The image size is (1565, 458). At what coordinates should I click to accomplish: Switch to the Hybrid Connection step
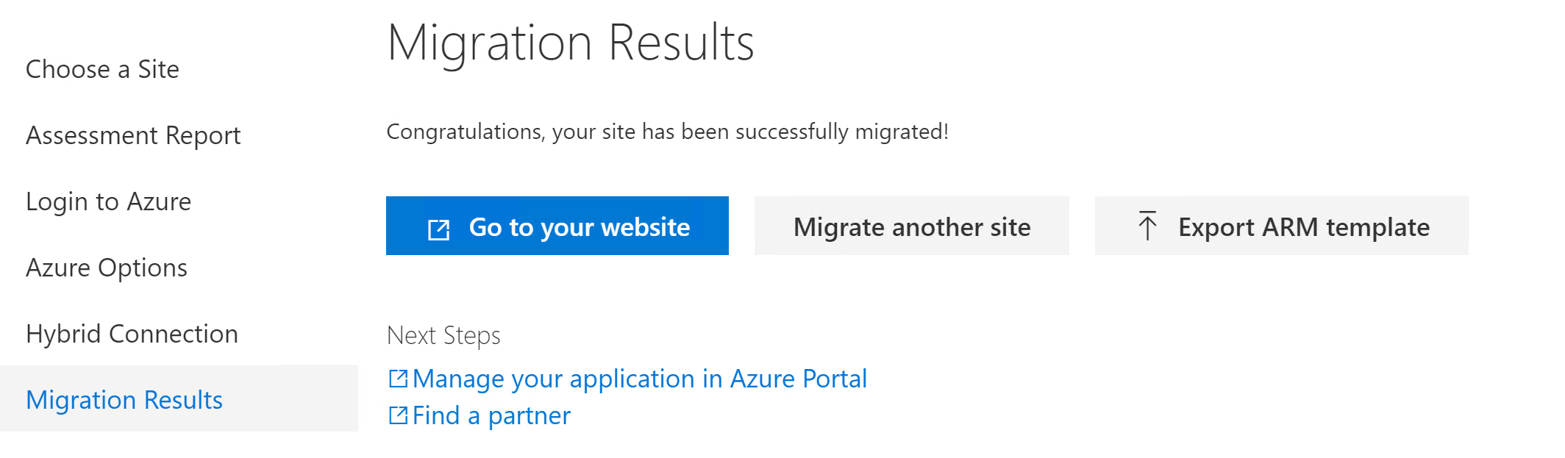coord(132,334)
